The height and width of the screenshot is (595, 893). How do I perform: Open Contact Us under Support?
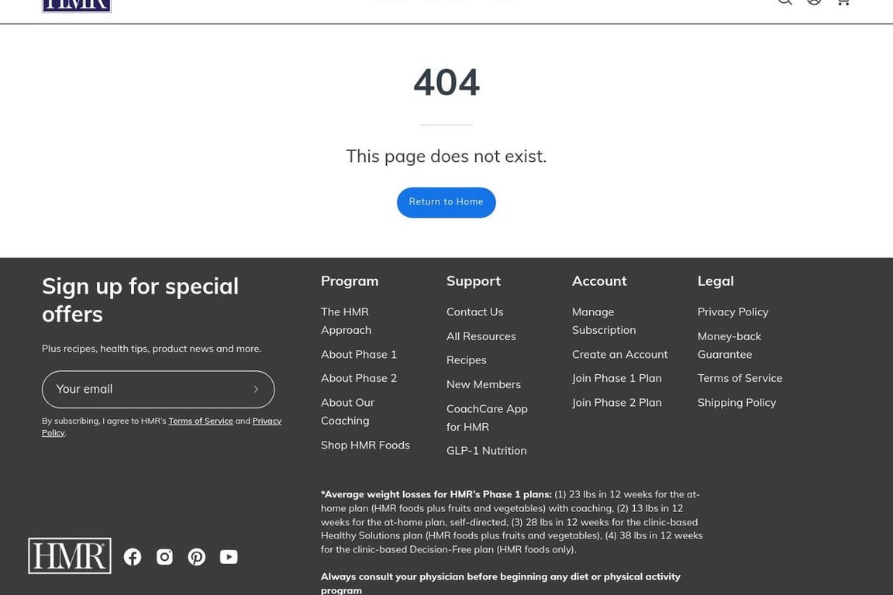click(x=474, y=312)
